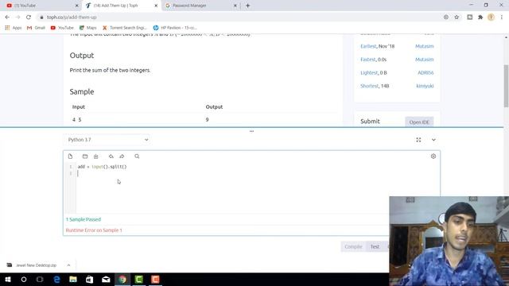Open the green Camtasia taskbar icon
Screen dimensions: 509x286
139,280
